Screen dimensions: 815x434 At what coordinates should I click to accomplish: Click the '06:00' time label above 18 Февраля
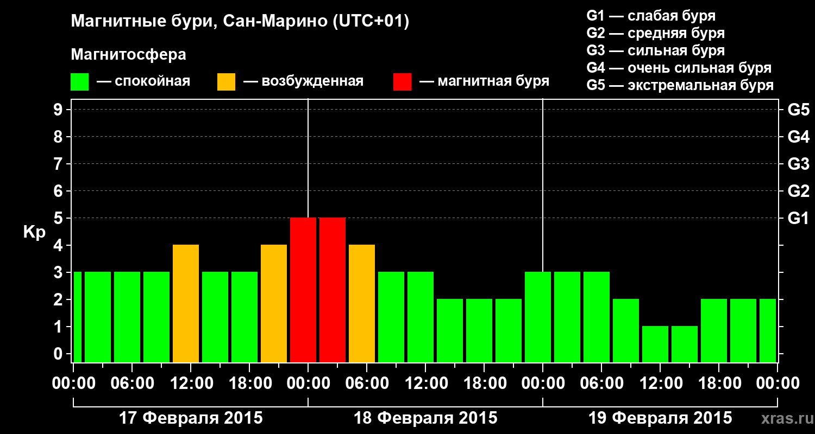pos(367,384)
